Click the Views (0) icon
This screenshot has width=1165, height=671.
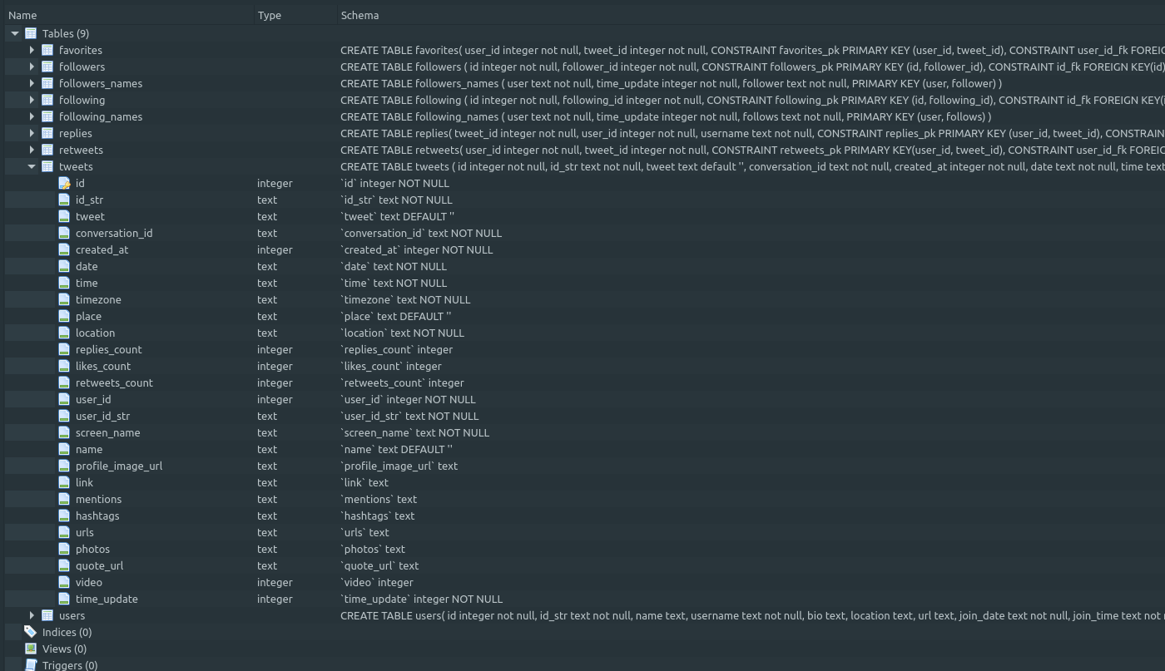(x=31, y=649)
